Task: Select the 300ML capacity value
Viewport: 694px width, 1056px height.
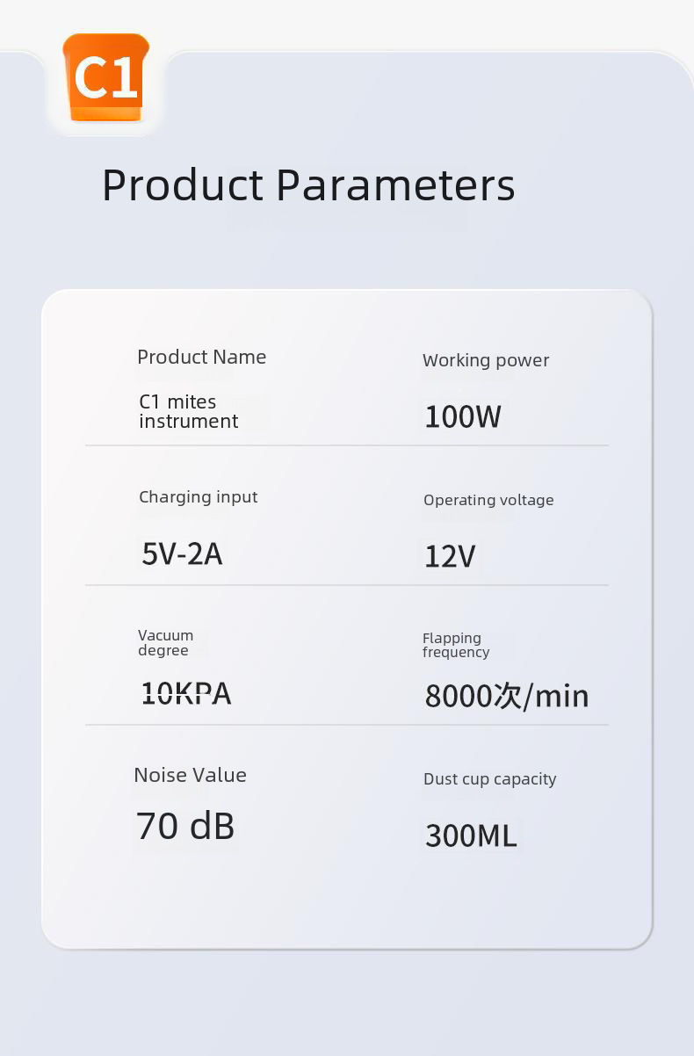Action: click(x=471, y=835)
